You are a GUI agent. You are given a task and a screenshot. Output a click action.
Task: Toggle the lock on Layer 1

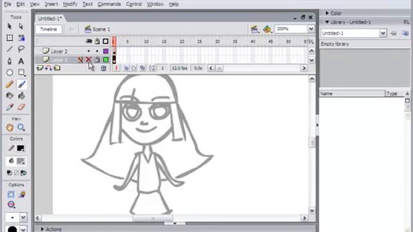pyautogui.click(x=97, y=60)
